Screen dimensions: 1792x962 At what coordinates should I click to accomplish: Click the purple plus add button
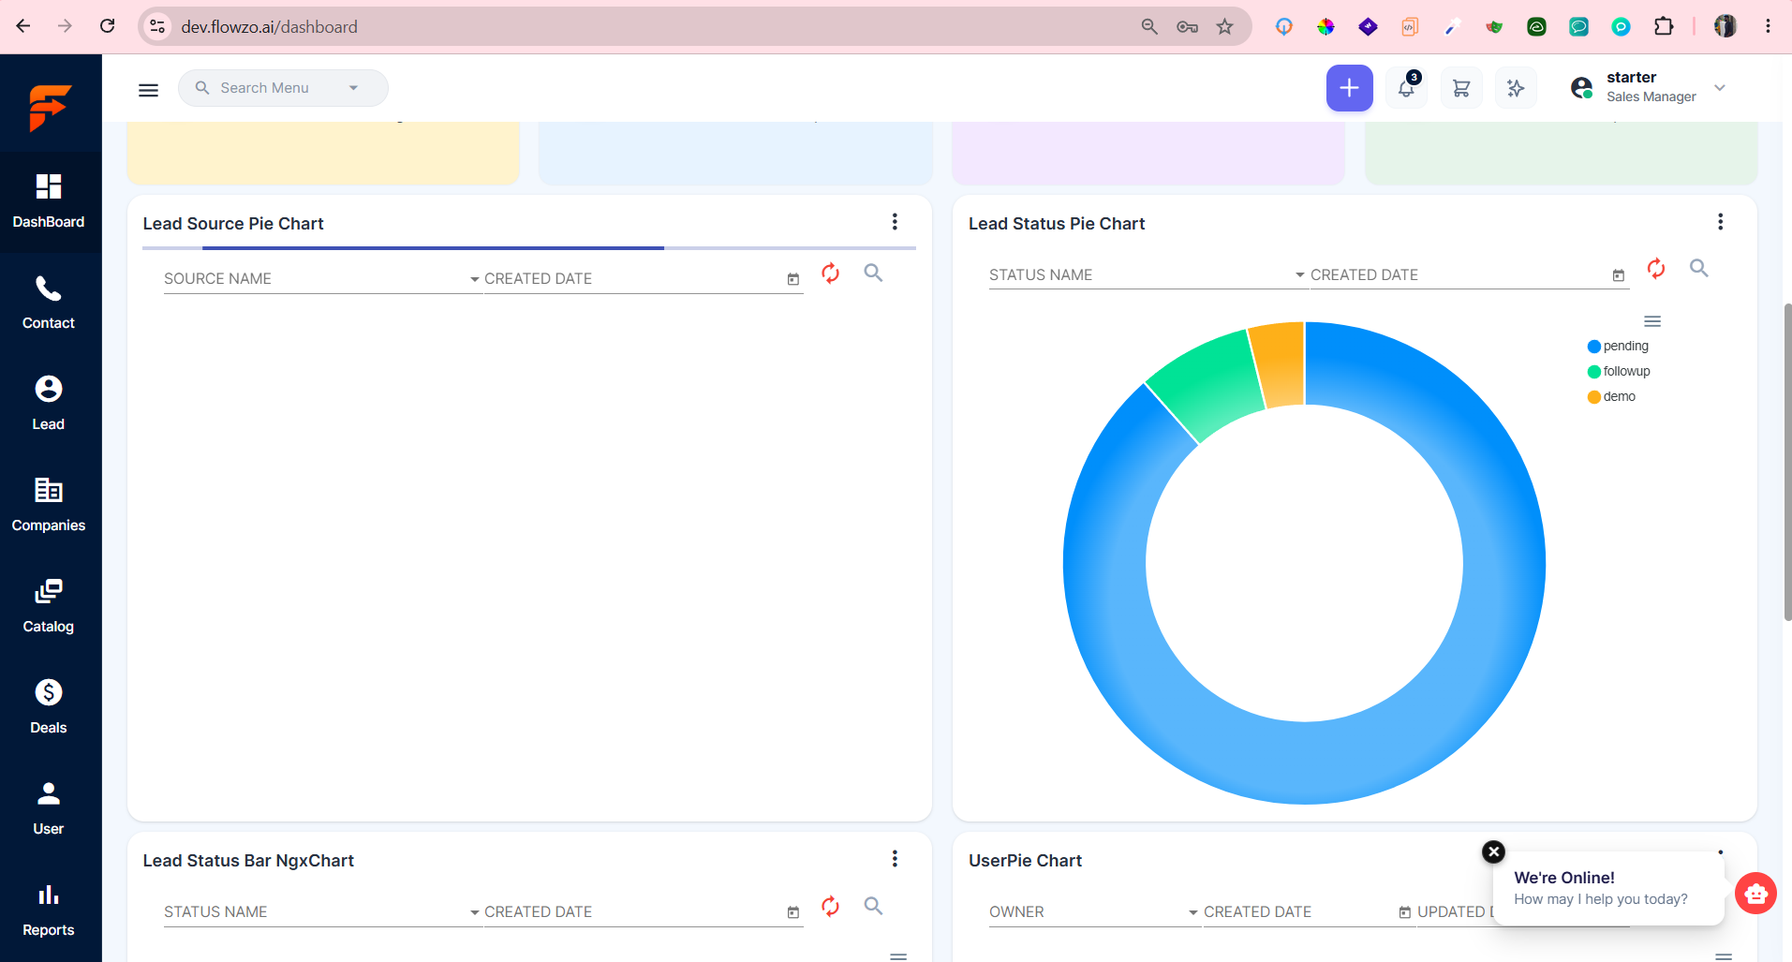pos(1349,88)
